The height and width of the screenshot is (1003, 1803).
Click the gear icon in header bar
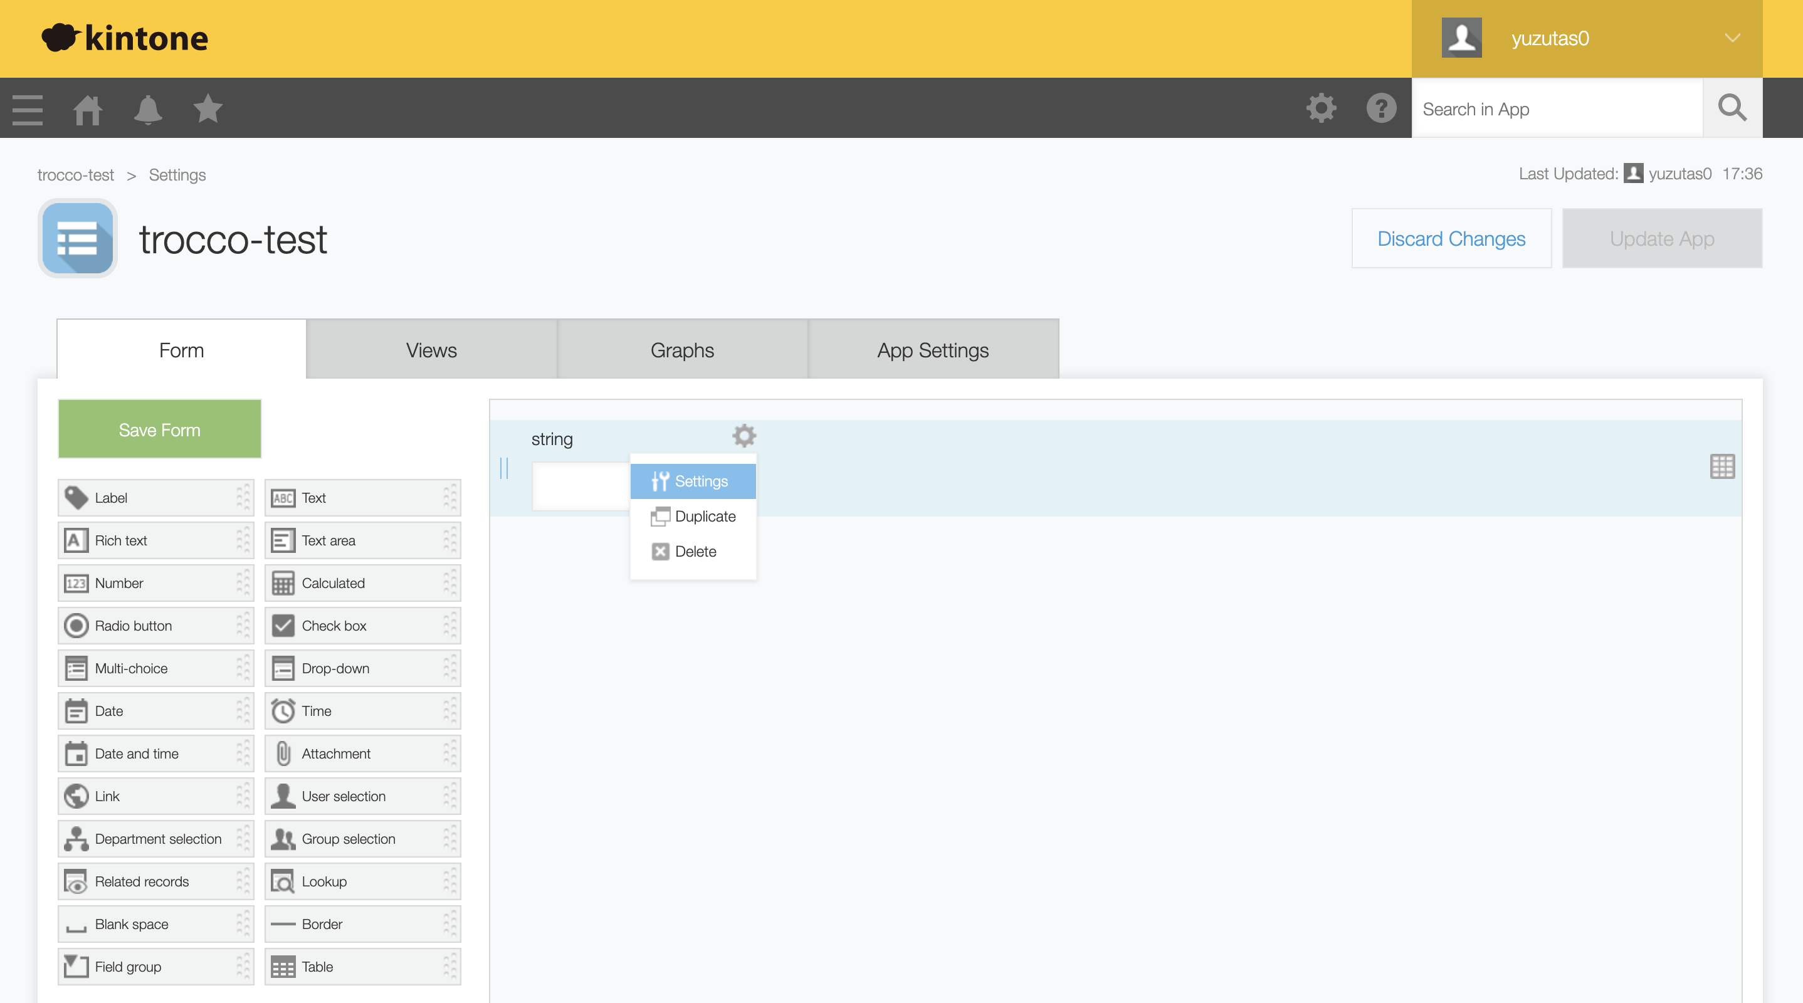(1321, 108)
